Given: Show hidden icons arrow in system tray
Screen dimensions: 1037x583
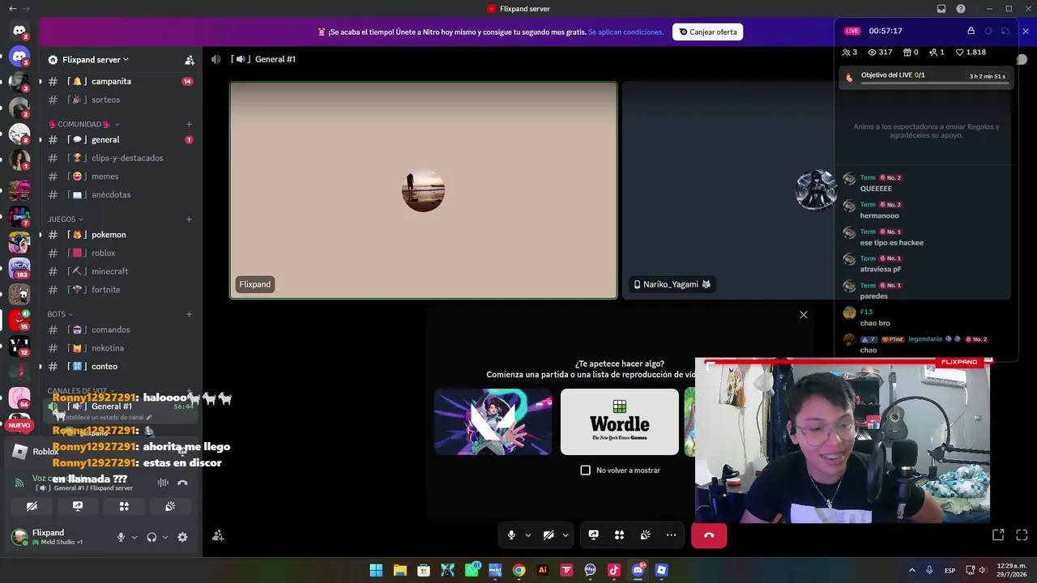Looking at the screenshot, I should coord(911,570).
